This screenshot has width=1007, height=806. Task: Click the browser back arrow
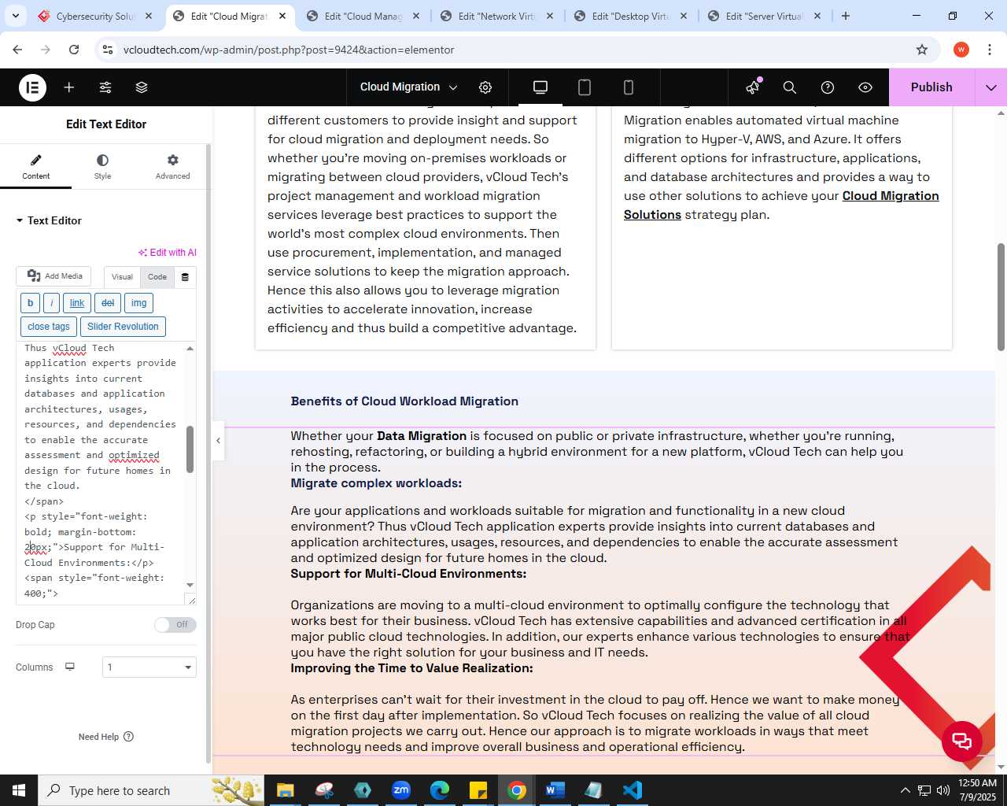click(17, 50)
